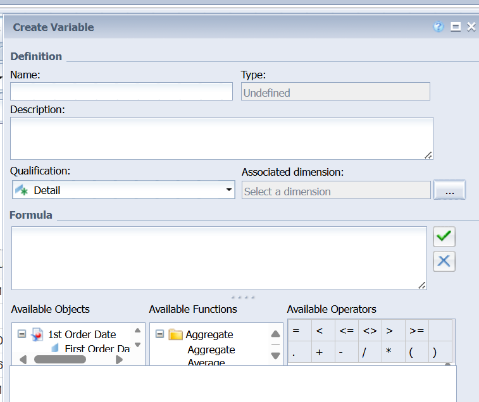Click the 1st Order Date object icon
The height and width of the screenshot is (402, 479).
point(37,334)
